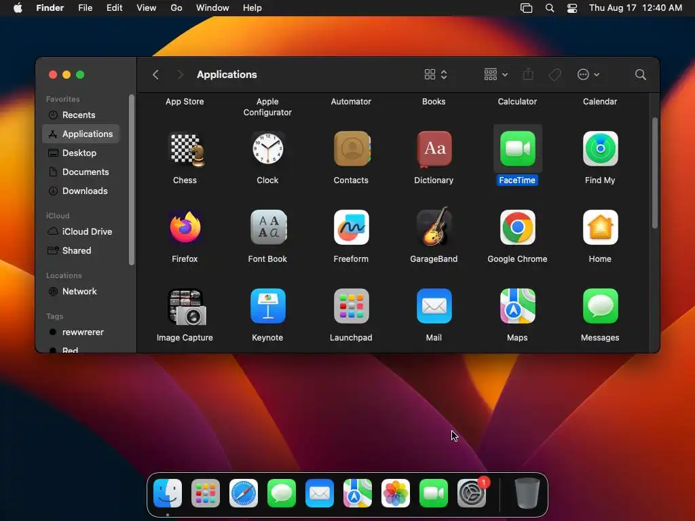The image size is (695, 521).
Task: Open the Apple menu
Action: [18, 8]
